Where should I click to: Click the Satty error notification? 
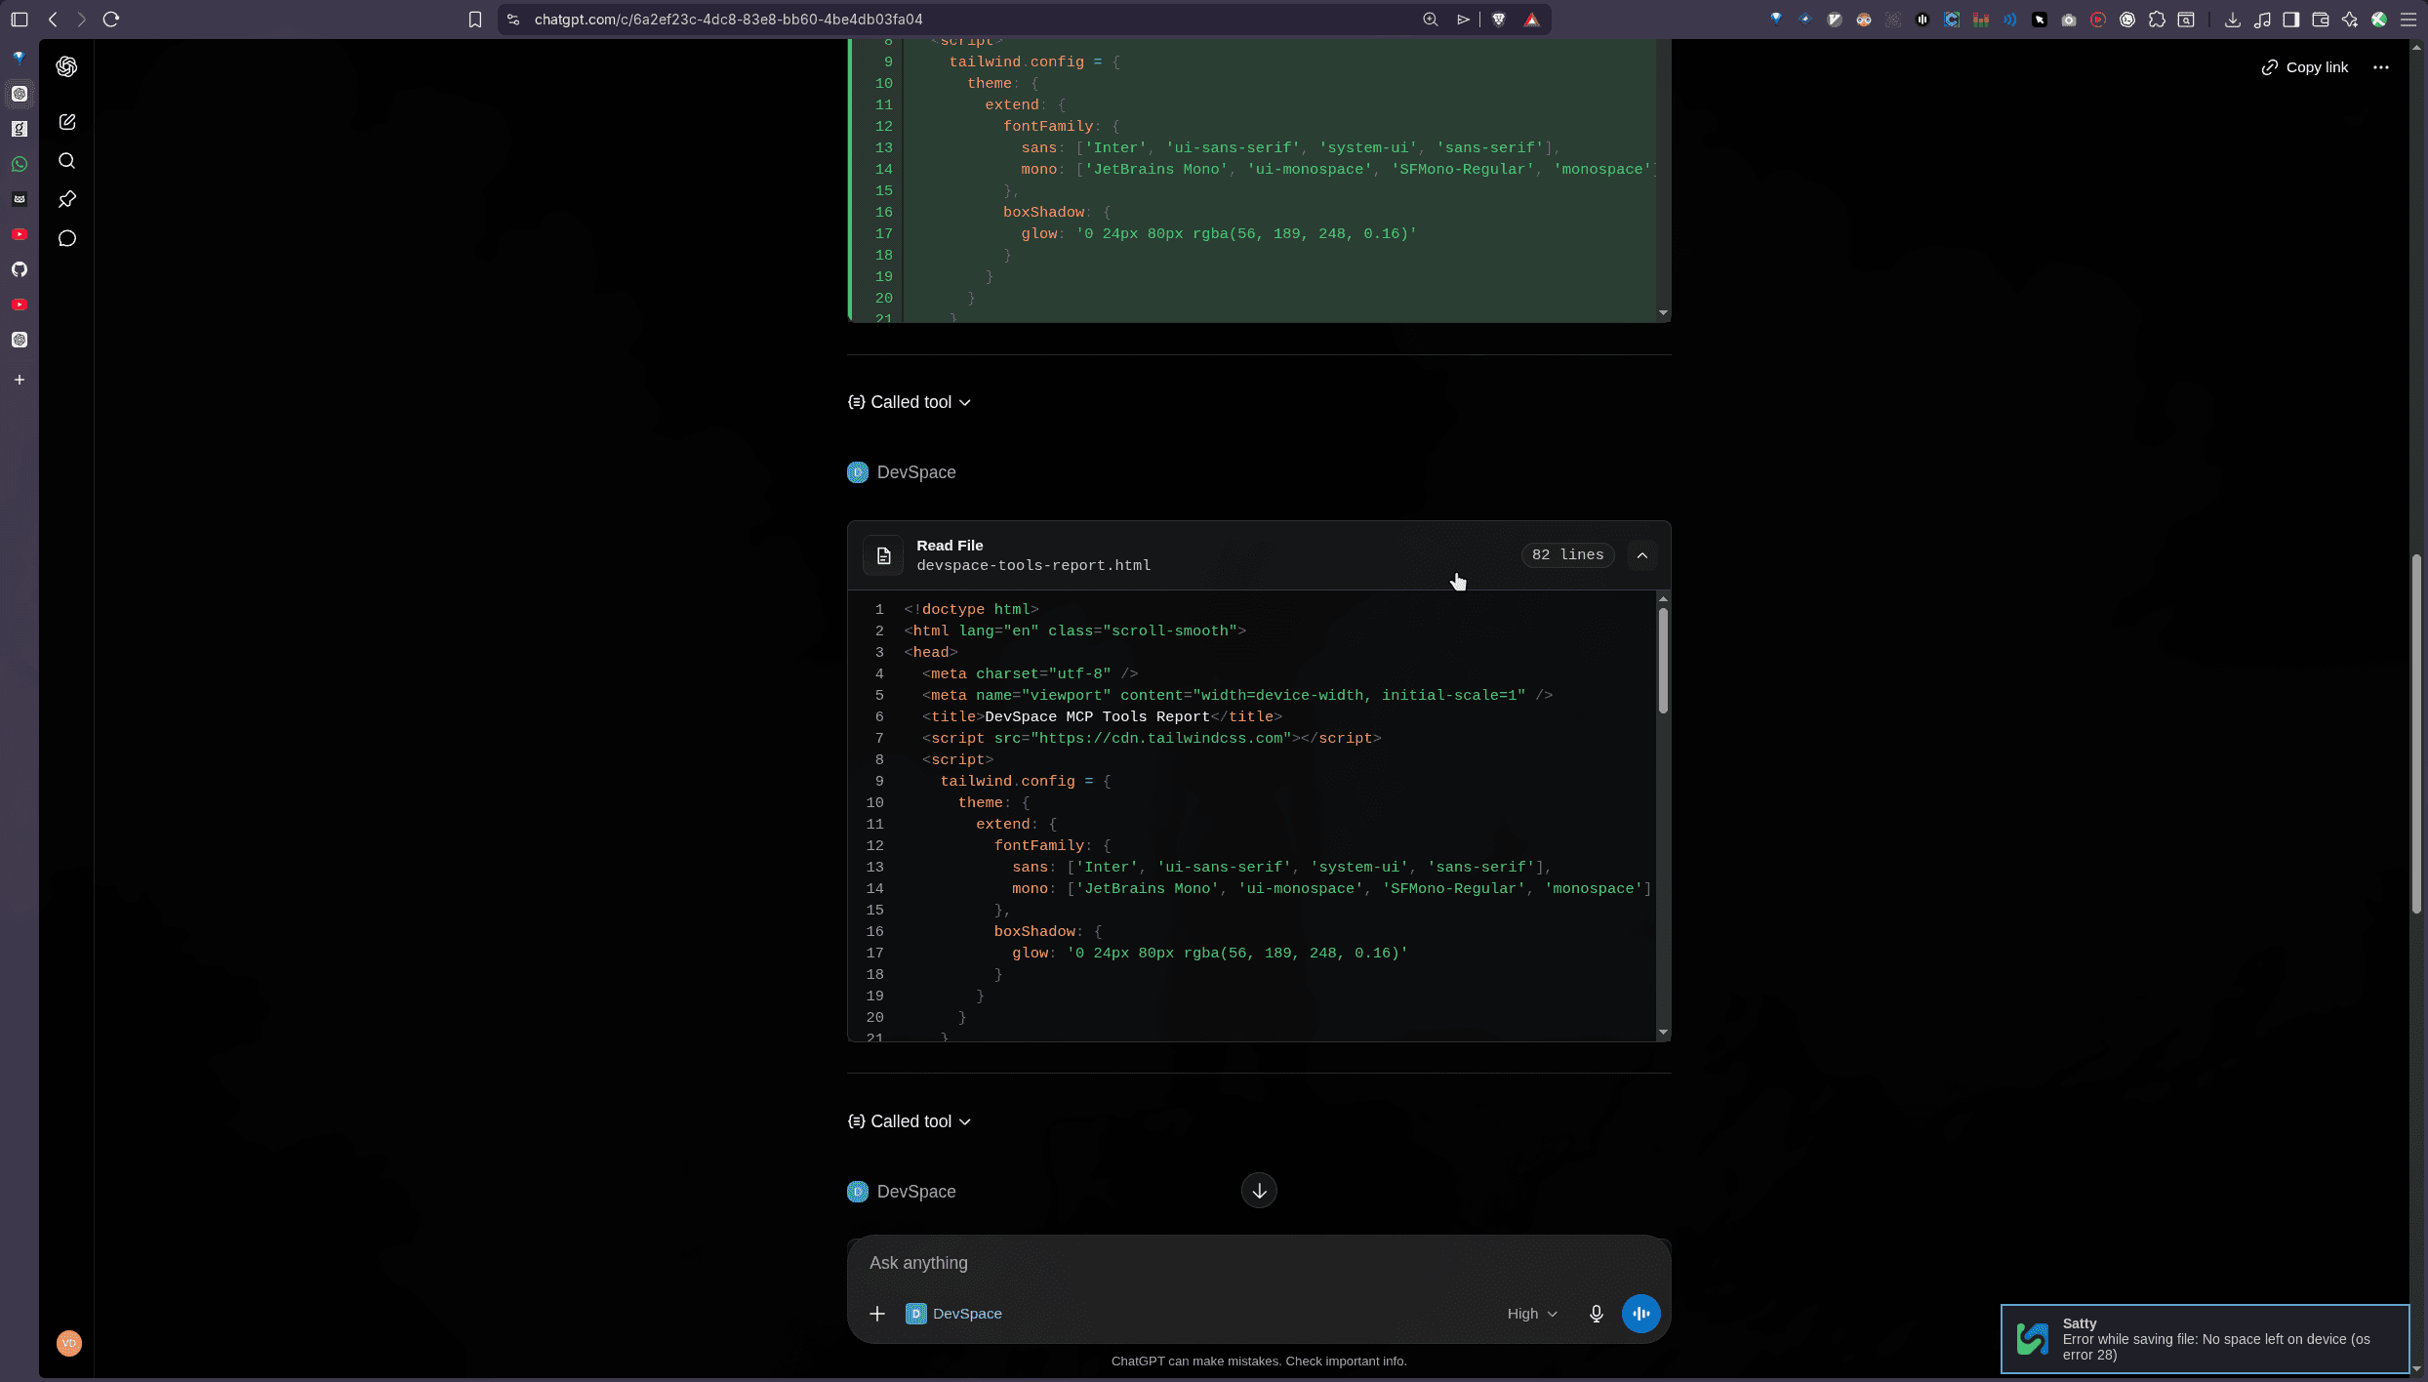coord(2205,1339)
